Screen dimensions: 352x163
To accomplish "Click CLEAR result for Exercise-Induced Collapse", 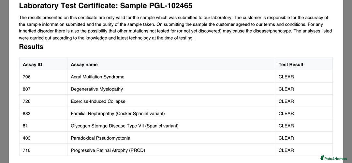I will (x=286, y=101).
